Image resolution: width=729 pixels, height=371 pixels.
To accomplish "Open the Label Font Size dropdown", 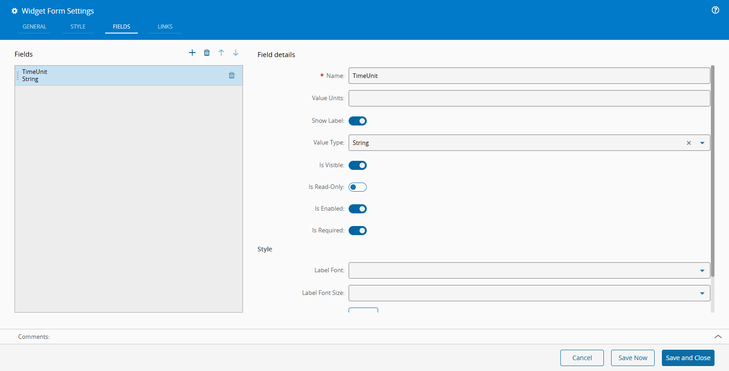I will 702,294.
